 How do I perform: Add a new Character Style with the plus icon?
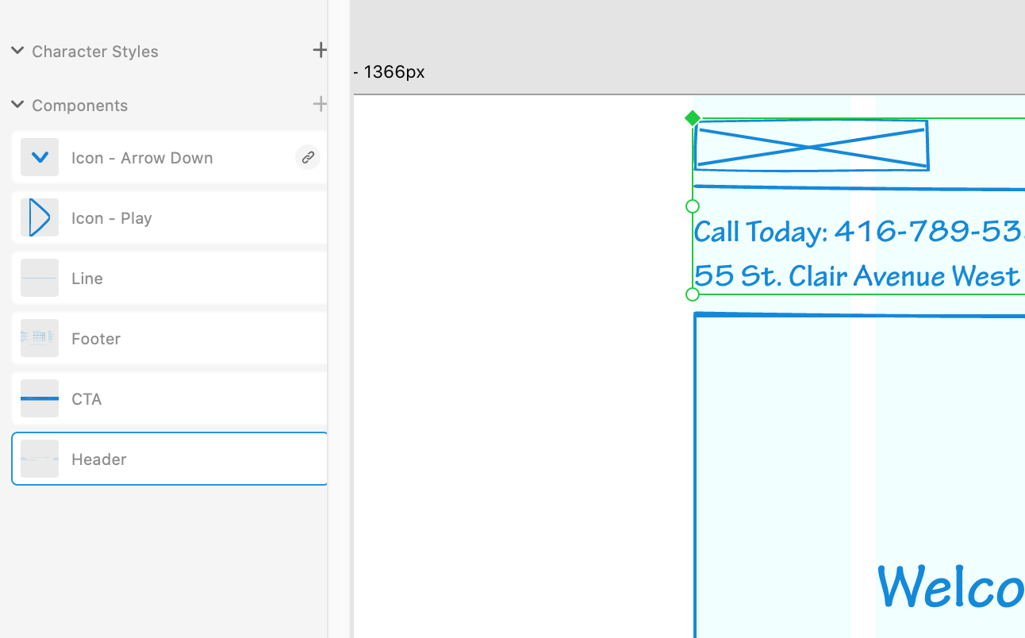(x=320, y=49)
